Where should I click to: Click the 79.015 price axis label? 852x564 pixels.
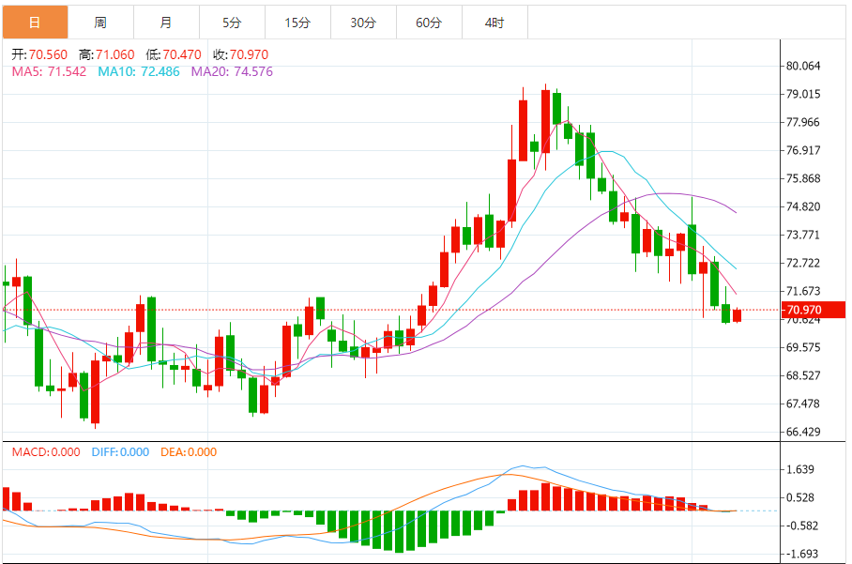803,94
